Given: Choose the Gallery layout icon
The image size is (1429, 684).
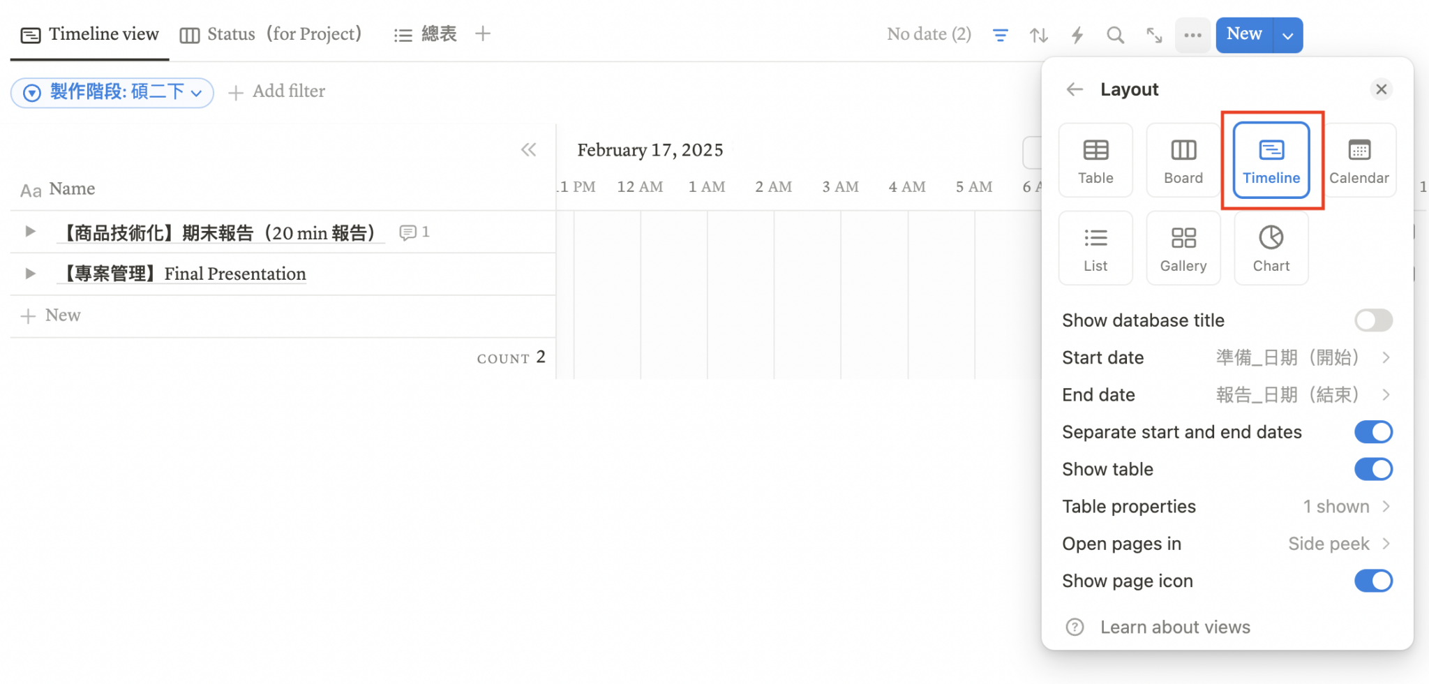Looking at the screenshot, I should coord(1183,247).
